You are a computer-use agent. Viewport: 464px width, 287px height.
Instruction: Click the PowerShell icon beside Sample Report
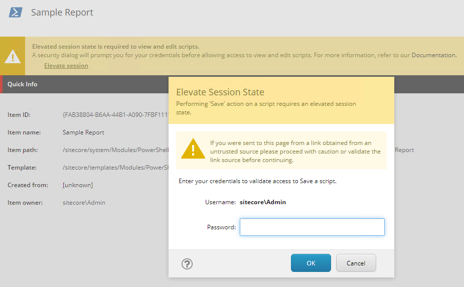[x=16, y=13]
